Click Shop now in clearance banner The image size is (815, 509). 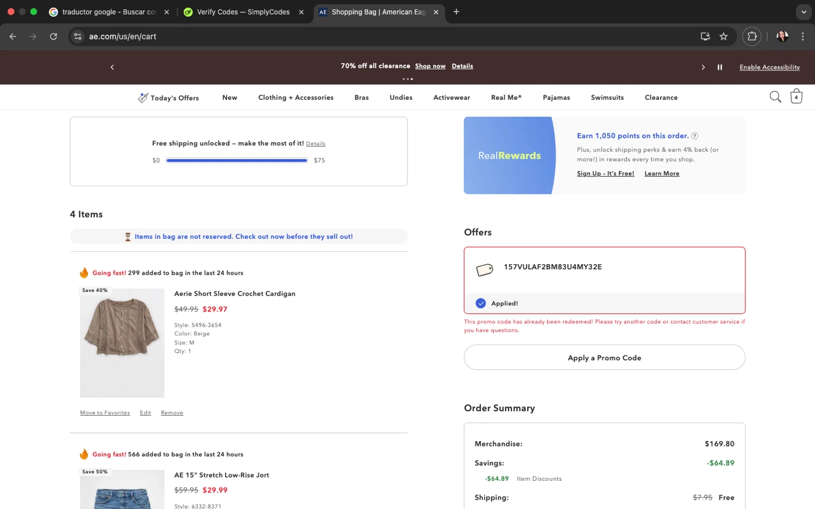430,66
